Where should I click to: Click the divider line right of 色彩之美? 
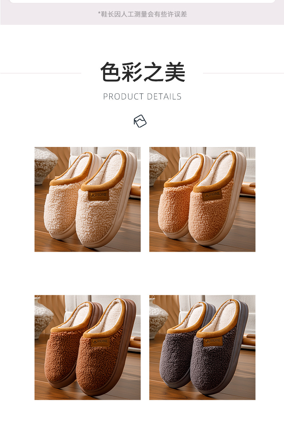pyautogui.click(x=243, y=73)
